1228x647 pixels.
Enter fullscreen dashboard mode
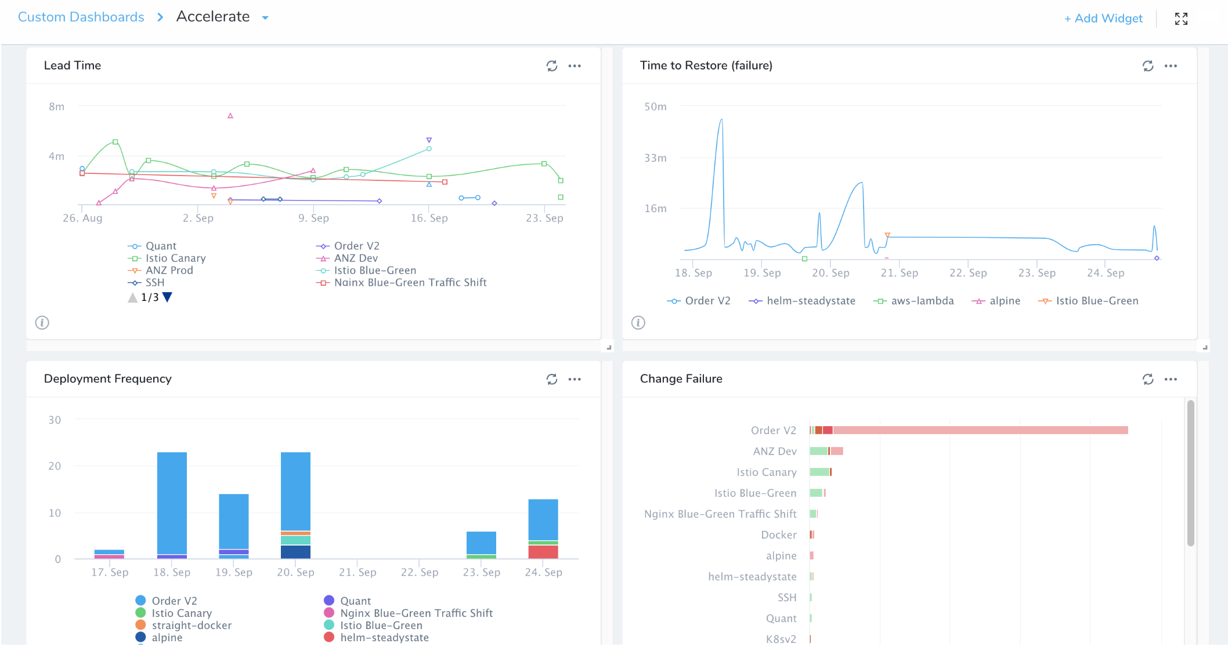point(1181,19)
